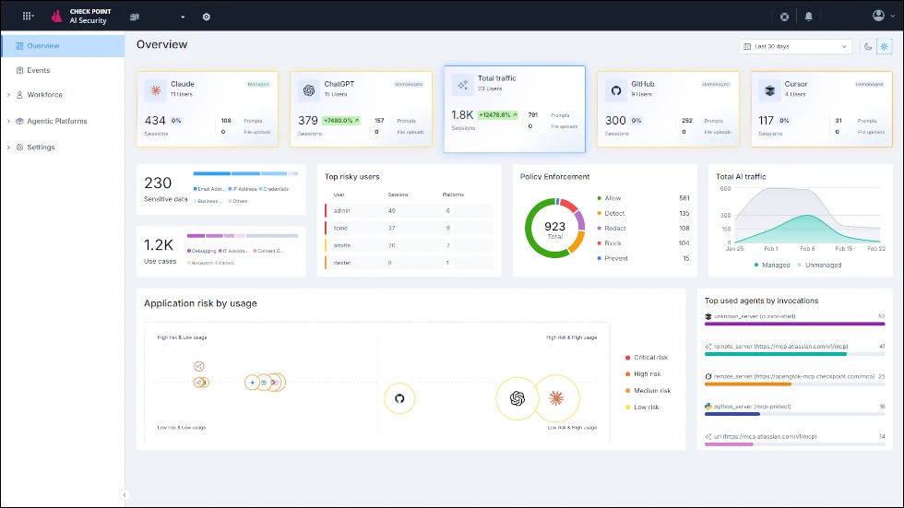Viewport: 904px width, 508px height.
Task: Click the ChatGPT logo icon in card
Action: 309,89
